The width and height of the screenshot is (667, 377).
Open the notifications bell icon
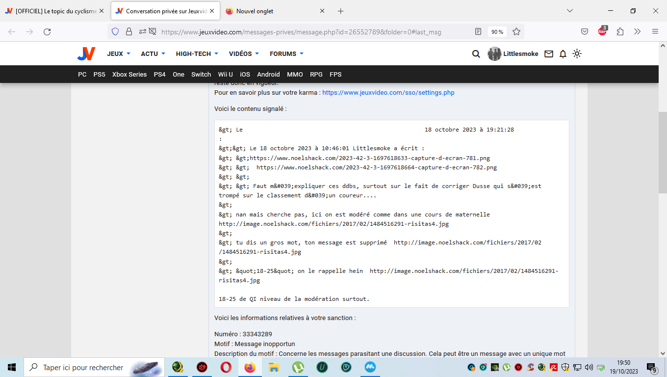pyautogui.click(x=563, y=54)
